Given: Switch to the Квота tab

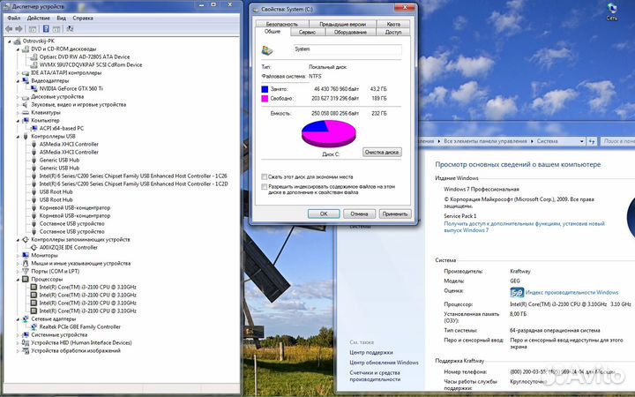Looking at the screenshot, I should click(393, 24).
